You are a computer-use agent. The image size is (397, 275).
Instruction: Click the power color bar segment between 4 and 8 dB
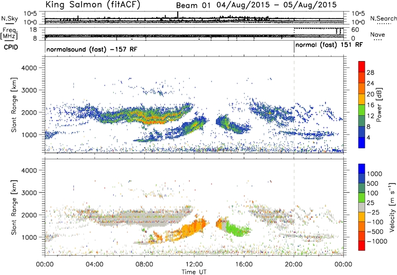(362, 132)
